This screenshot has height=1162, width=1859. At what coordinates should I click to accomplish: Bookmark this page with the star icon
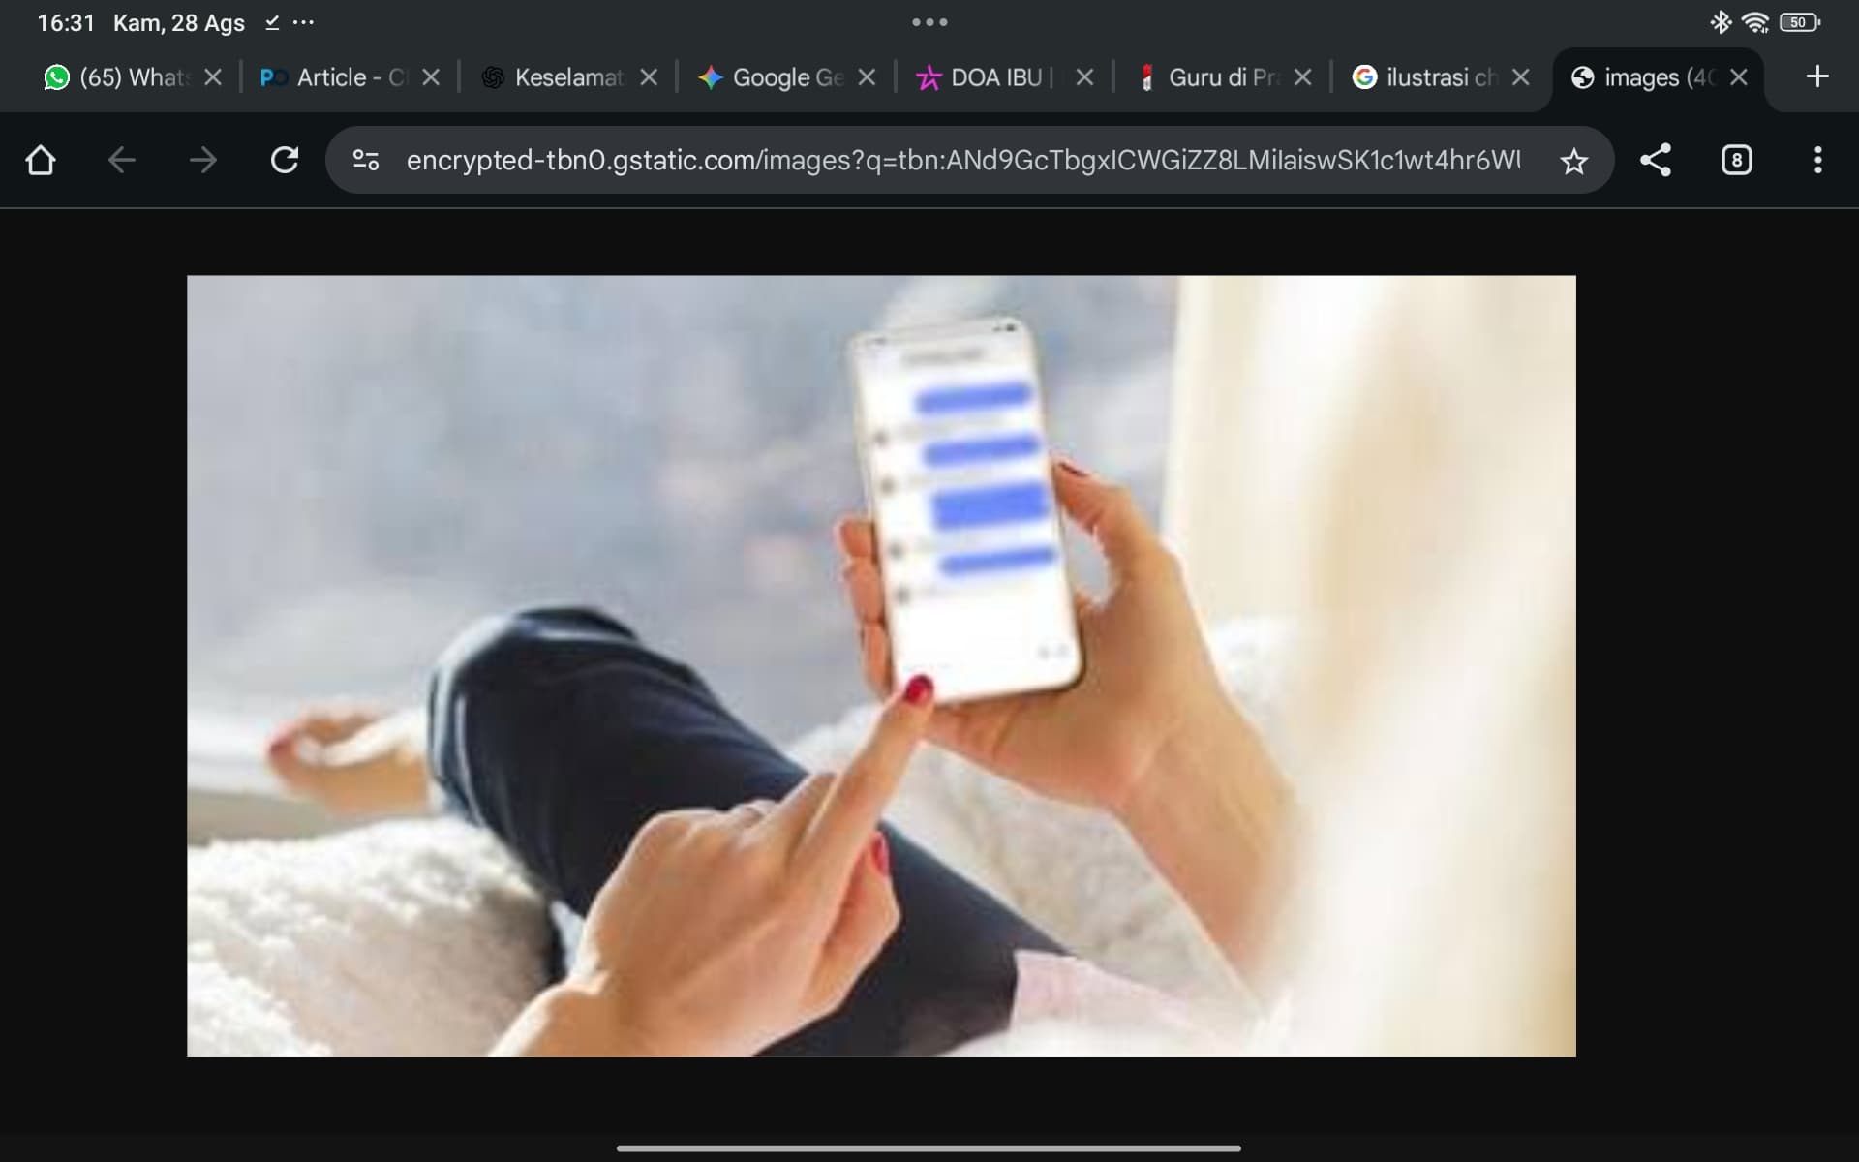tap(1573, 161)
